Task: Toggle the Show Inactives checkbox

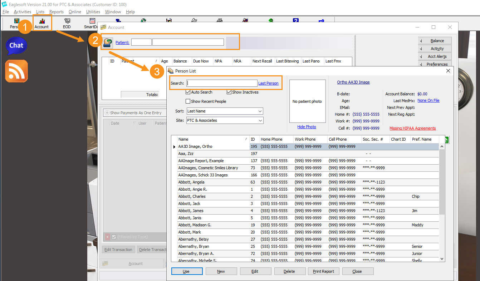Action: [x=229, y=92]
